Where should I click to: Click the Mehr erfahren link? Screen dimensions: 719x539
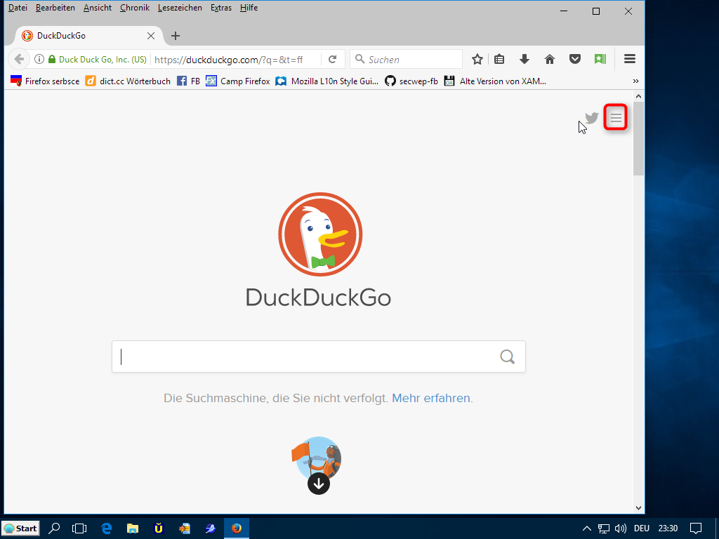click(x=431, y=398)
